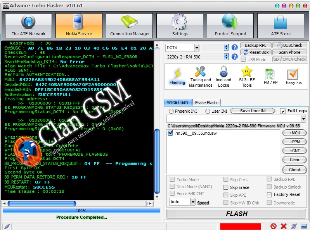
Task: Open SL3 LBF Tools
Action: pyautogui.click(x=247, y=77)
